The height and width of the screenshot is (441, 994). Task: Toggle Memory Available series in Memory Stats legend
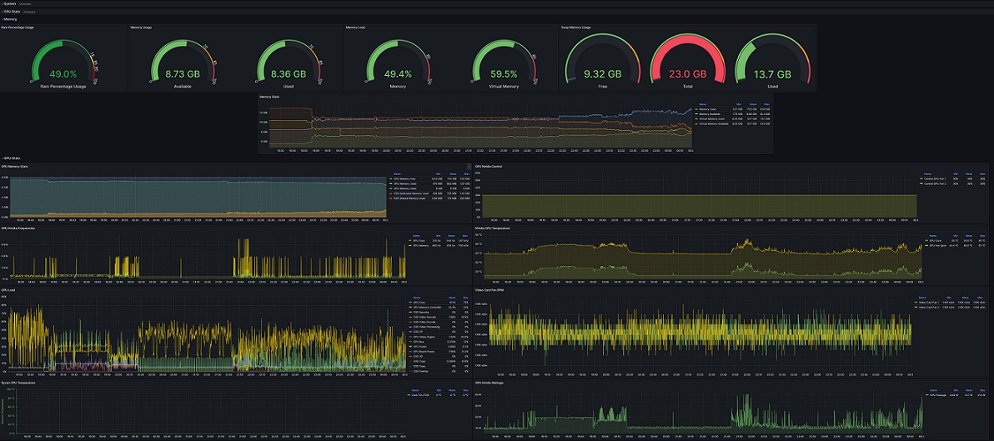[710, 114]
